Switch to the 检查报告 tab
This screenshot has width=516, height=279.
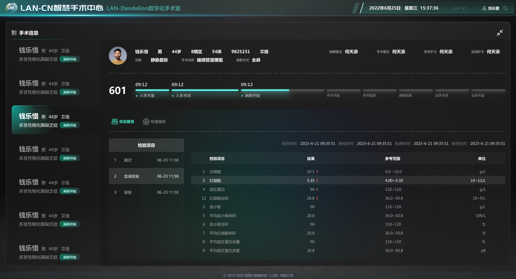click(154, 122)
